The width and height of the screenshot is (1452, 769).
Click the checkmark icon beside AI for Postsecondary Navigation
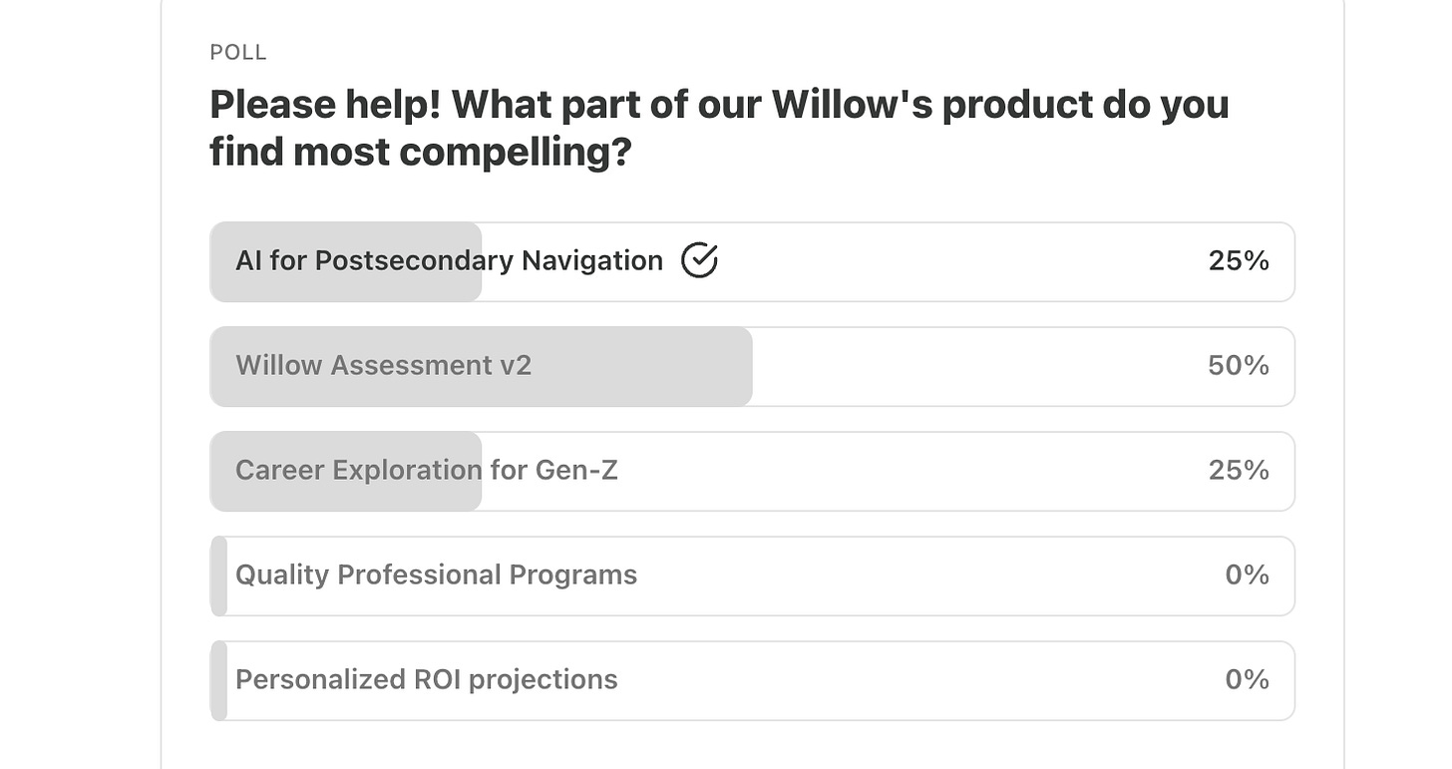point(699,260)
